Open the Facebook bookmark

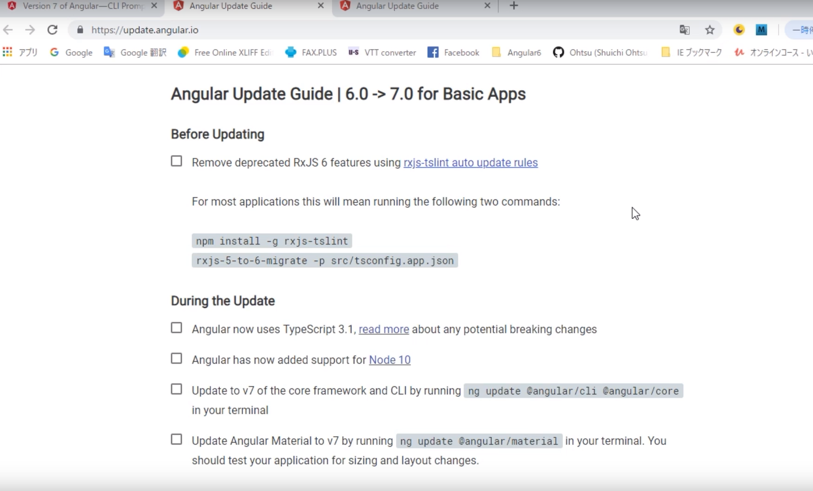453,52
